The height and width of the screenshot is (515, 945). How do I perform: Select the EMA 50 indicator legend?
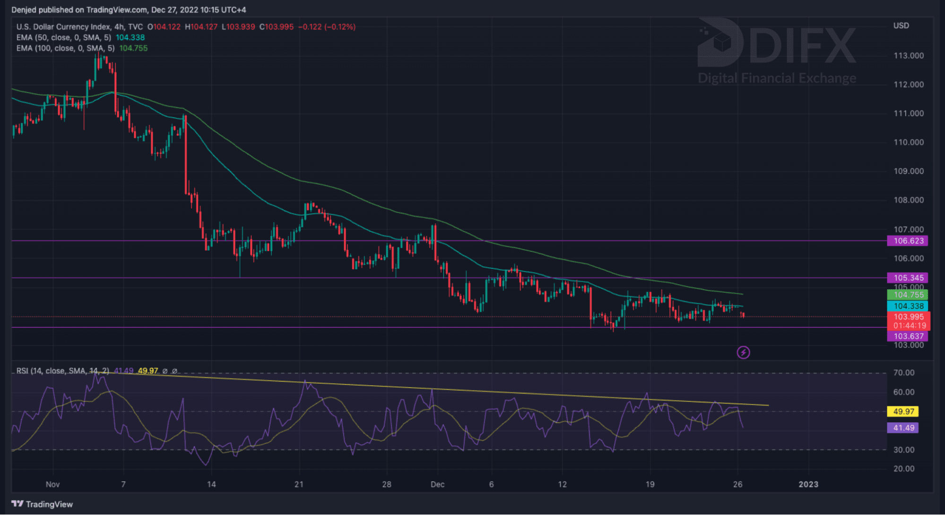click(64, 38)
